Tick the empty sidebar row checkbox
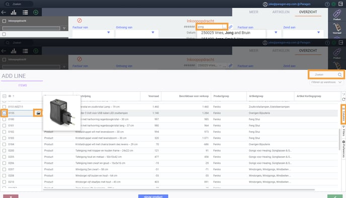 pos(4,34)
